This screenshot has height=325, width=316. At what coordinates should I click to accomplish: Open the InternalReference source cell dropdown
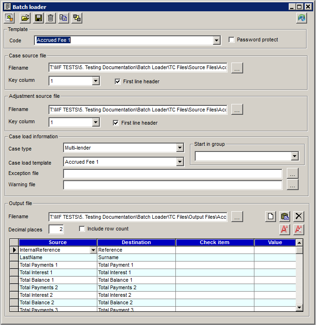tap(93, 250)
